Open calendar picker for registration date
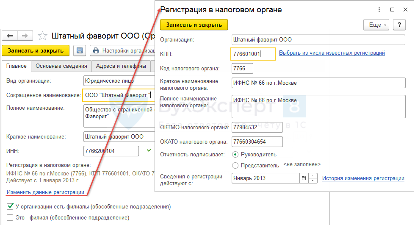Image resolution: width=415 pixels, height=225 pixels. point(303,178)
